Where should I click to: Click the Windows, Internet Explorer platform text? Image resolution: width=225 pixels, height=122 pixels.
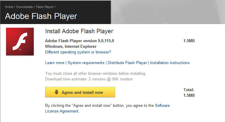pyautogui.click(x=71, y=47)
